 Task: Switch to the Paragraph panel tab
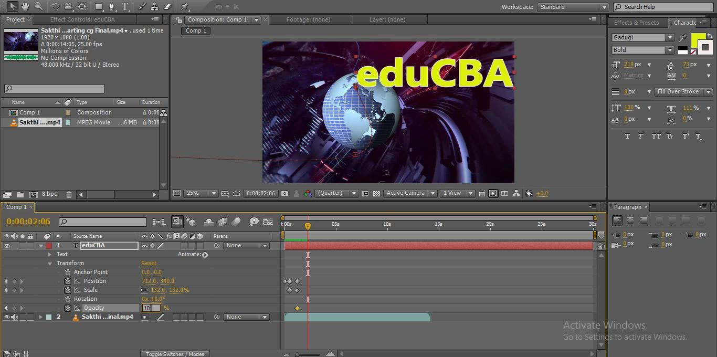tap(627, 207)
